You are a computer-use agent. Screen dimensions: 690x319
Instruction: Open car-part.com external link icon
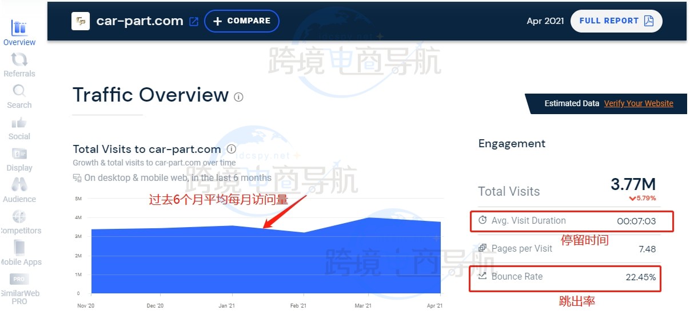click(194, 22)
